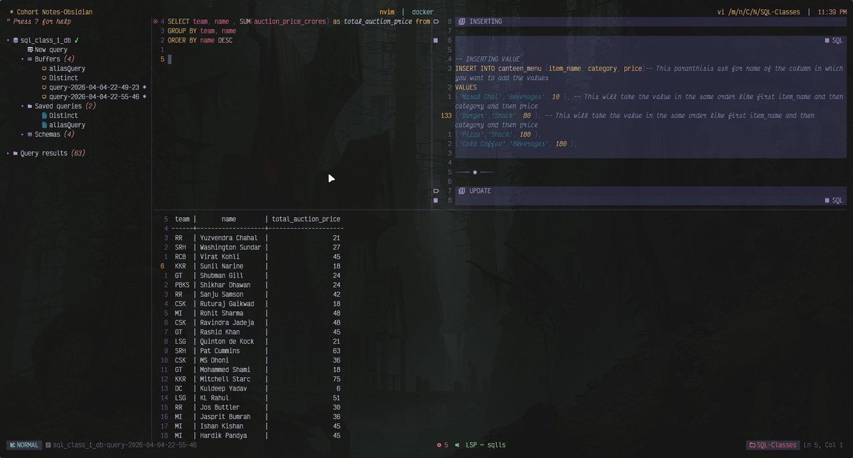The height and width of the screenshot is (458, 853).
Task: Click the error diagnostic sign on SELECT line
Action: tap(156, 22)
